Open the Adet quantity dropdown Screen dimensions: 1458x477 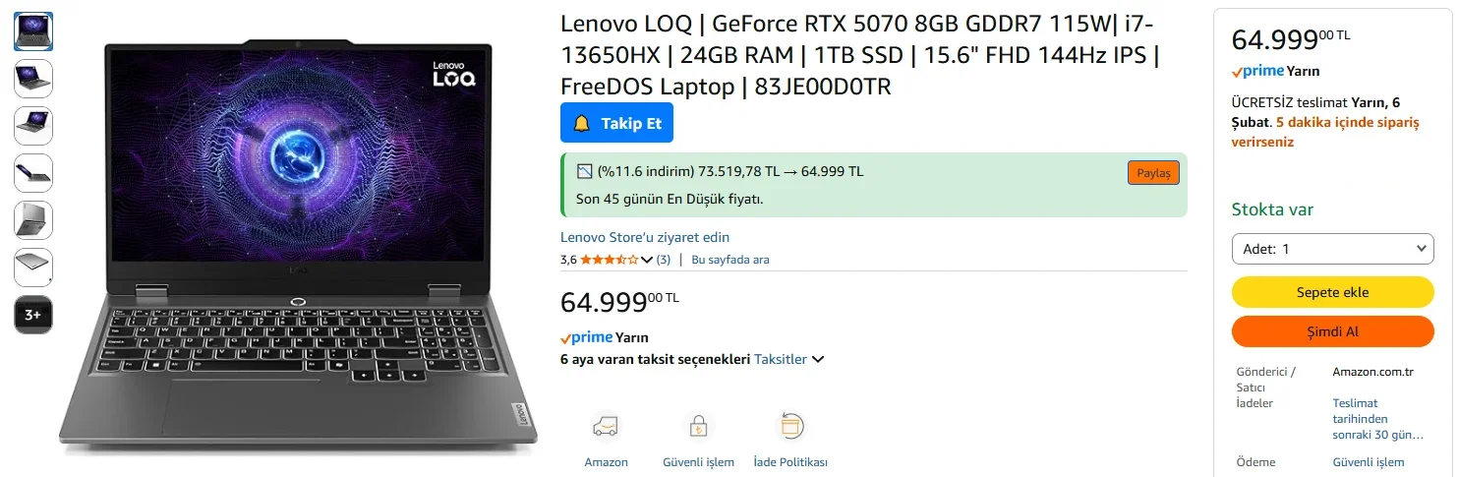tap(1332, 249)
